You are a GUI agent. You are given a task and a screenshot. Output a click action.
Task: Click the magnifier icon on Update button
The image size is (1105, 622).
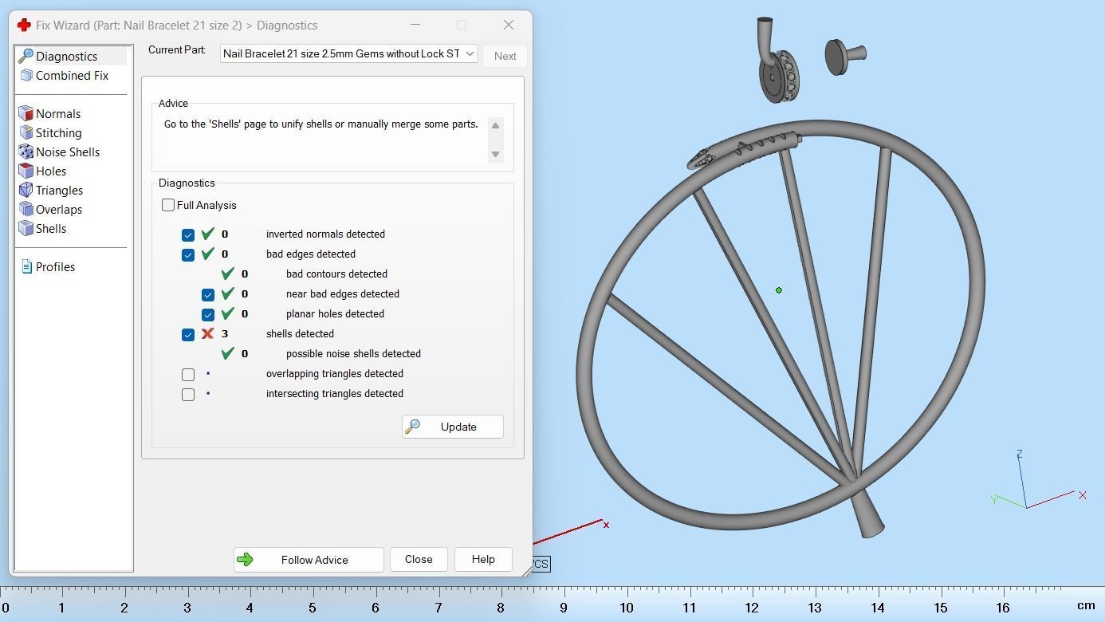point(412,427)
